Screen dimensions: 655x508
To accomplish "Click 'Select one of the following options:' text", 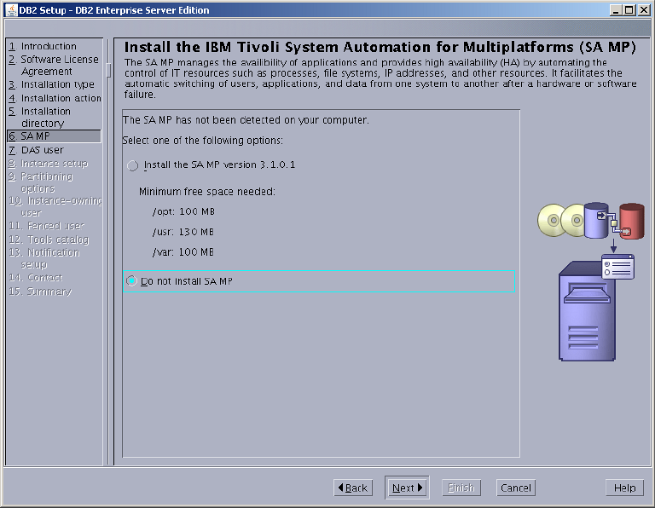I will 203,141.
